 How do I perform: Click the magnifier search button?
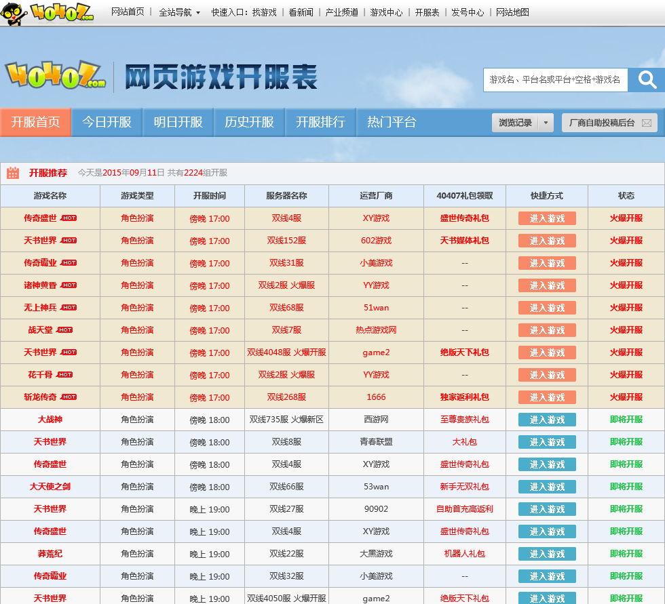pos(646,80)
